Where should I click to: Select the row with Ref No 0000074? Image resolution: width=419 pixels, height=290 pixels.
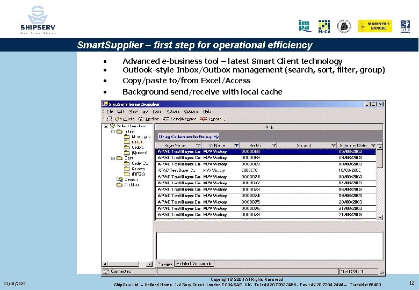pos(265,195)
